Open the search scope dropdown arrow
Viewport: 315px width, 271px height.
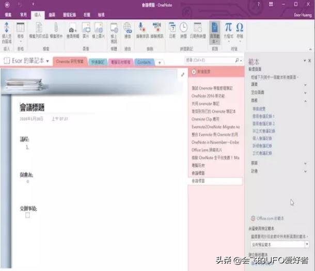click(241, 60)
